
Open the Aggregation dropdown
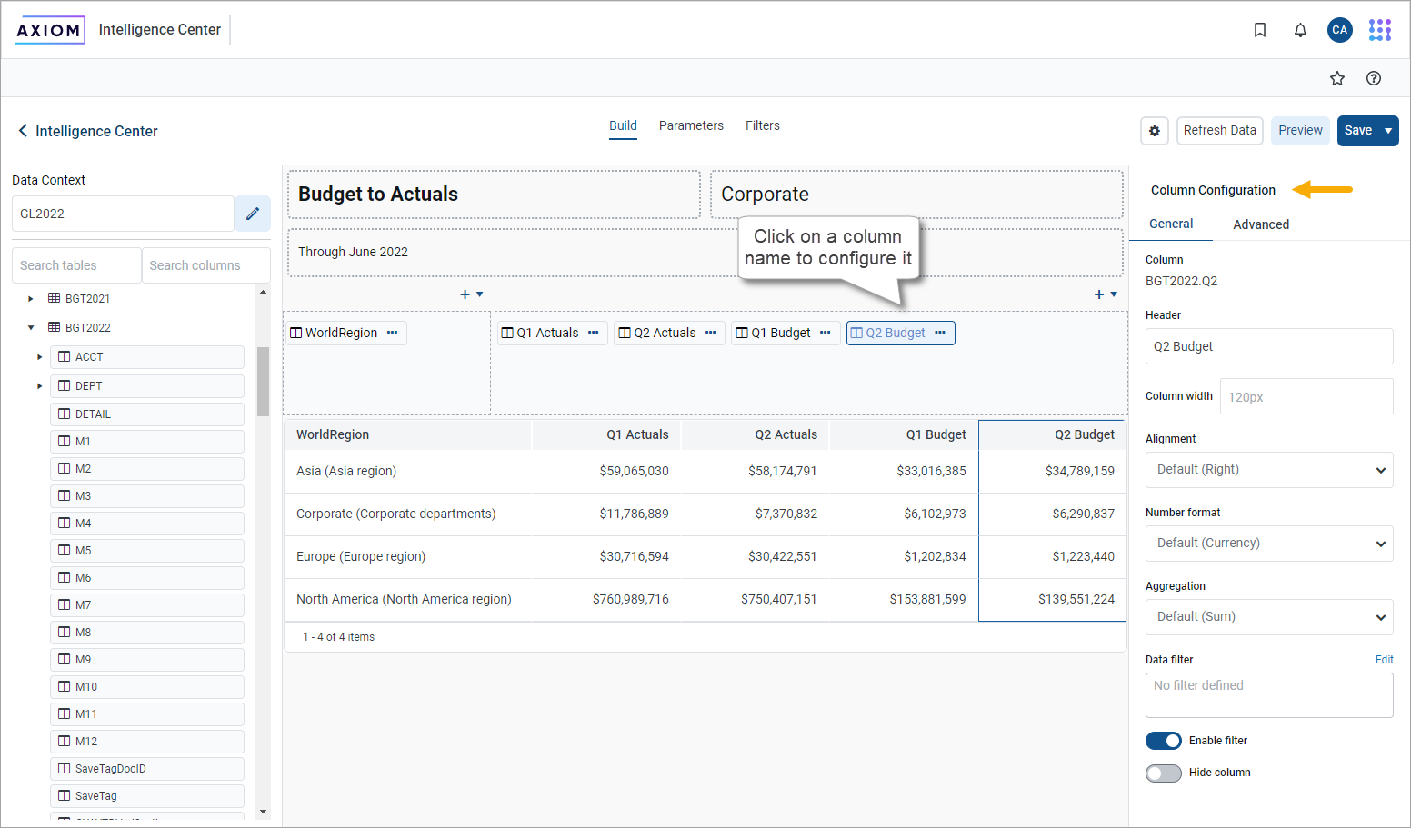[x=1269, y=616]
